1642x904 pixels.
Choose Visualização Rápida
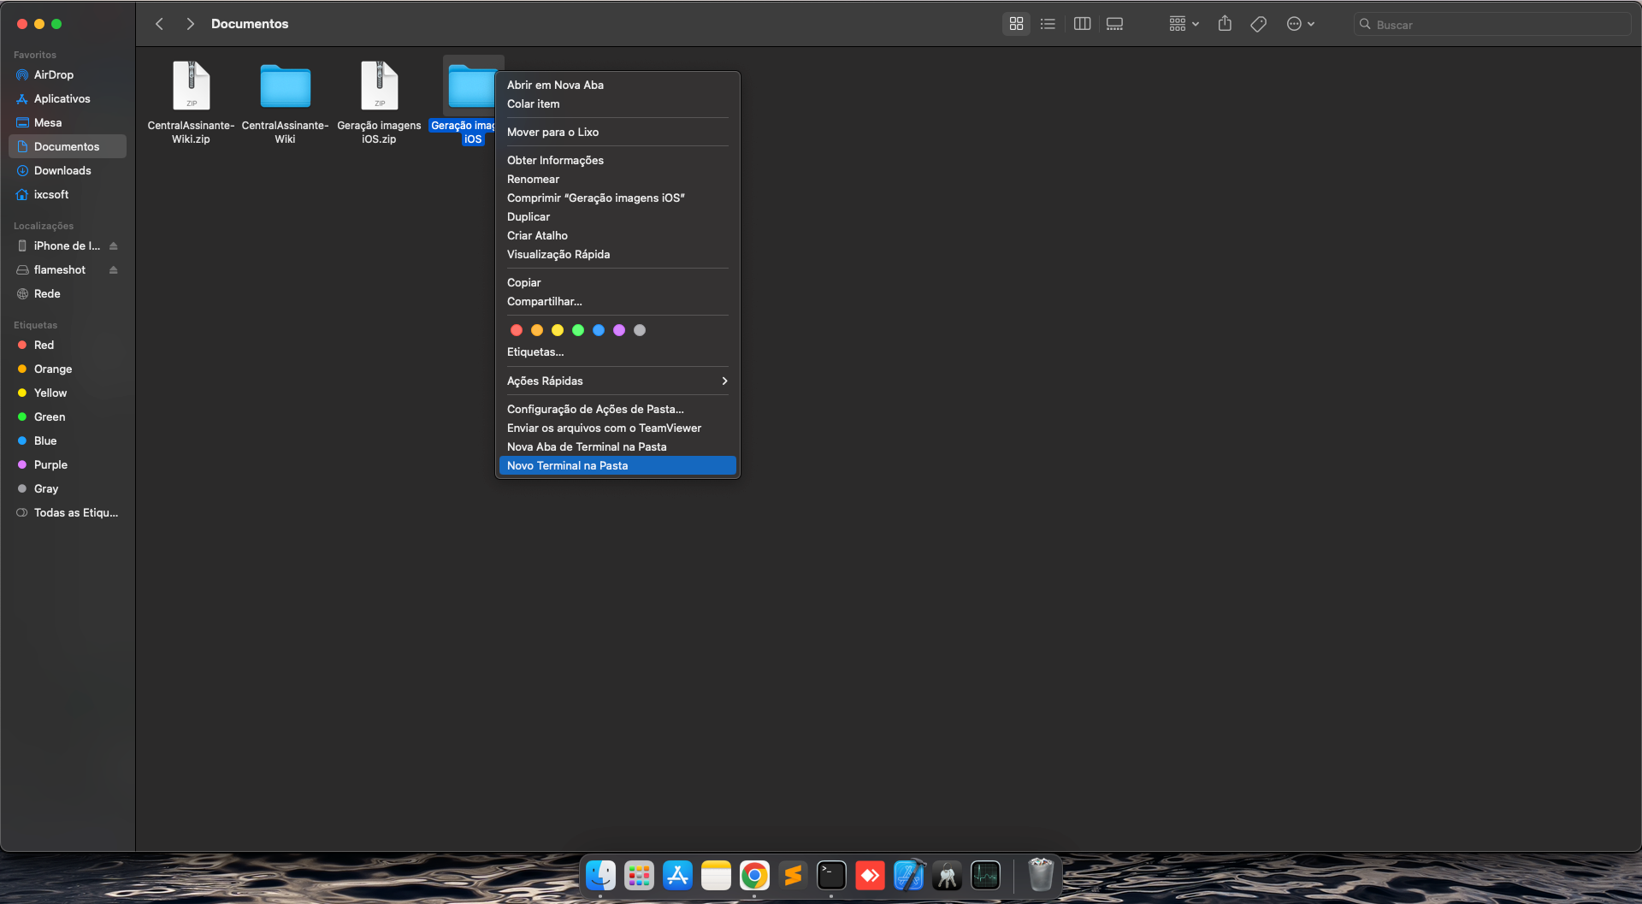(617, 255)
